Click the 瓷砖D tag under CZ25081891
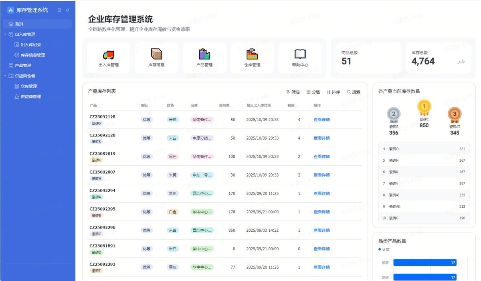 96,252
